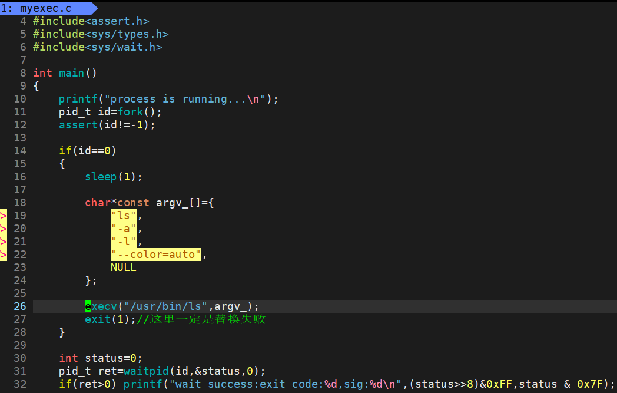Click the (status>>8)&0xFF expression

460,384
